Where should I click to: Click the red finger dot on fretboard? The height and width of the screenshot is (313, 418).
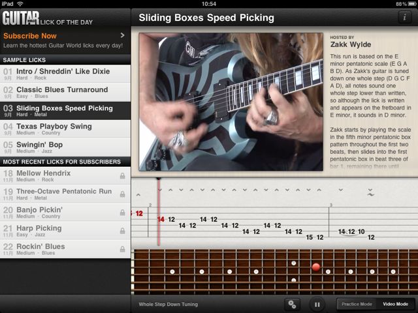(x=316, y=267)
